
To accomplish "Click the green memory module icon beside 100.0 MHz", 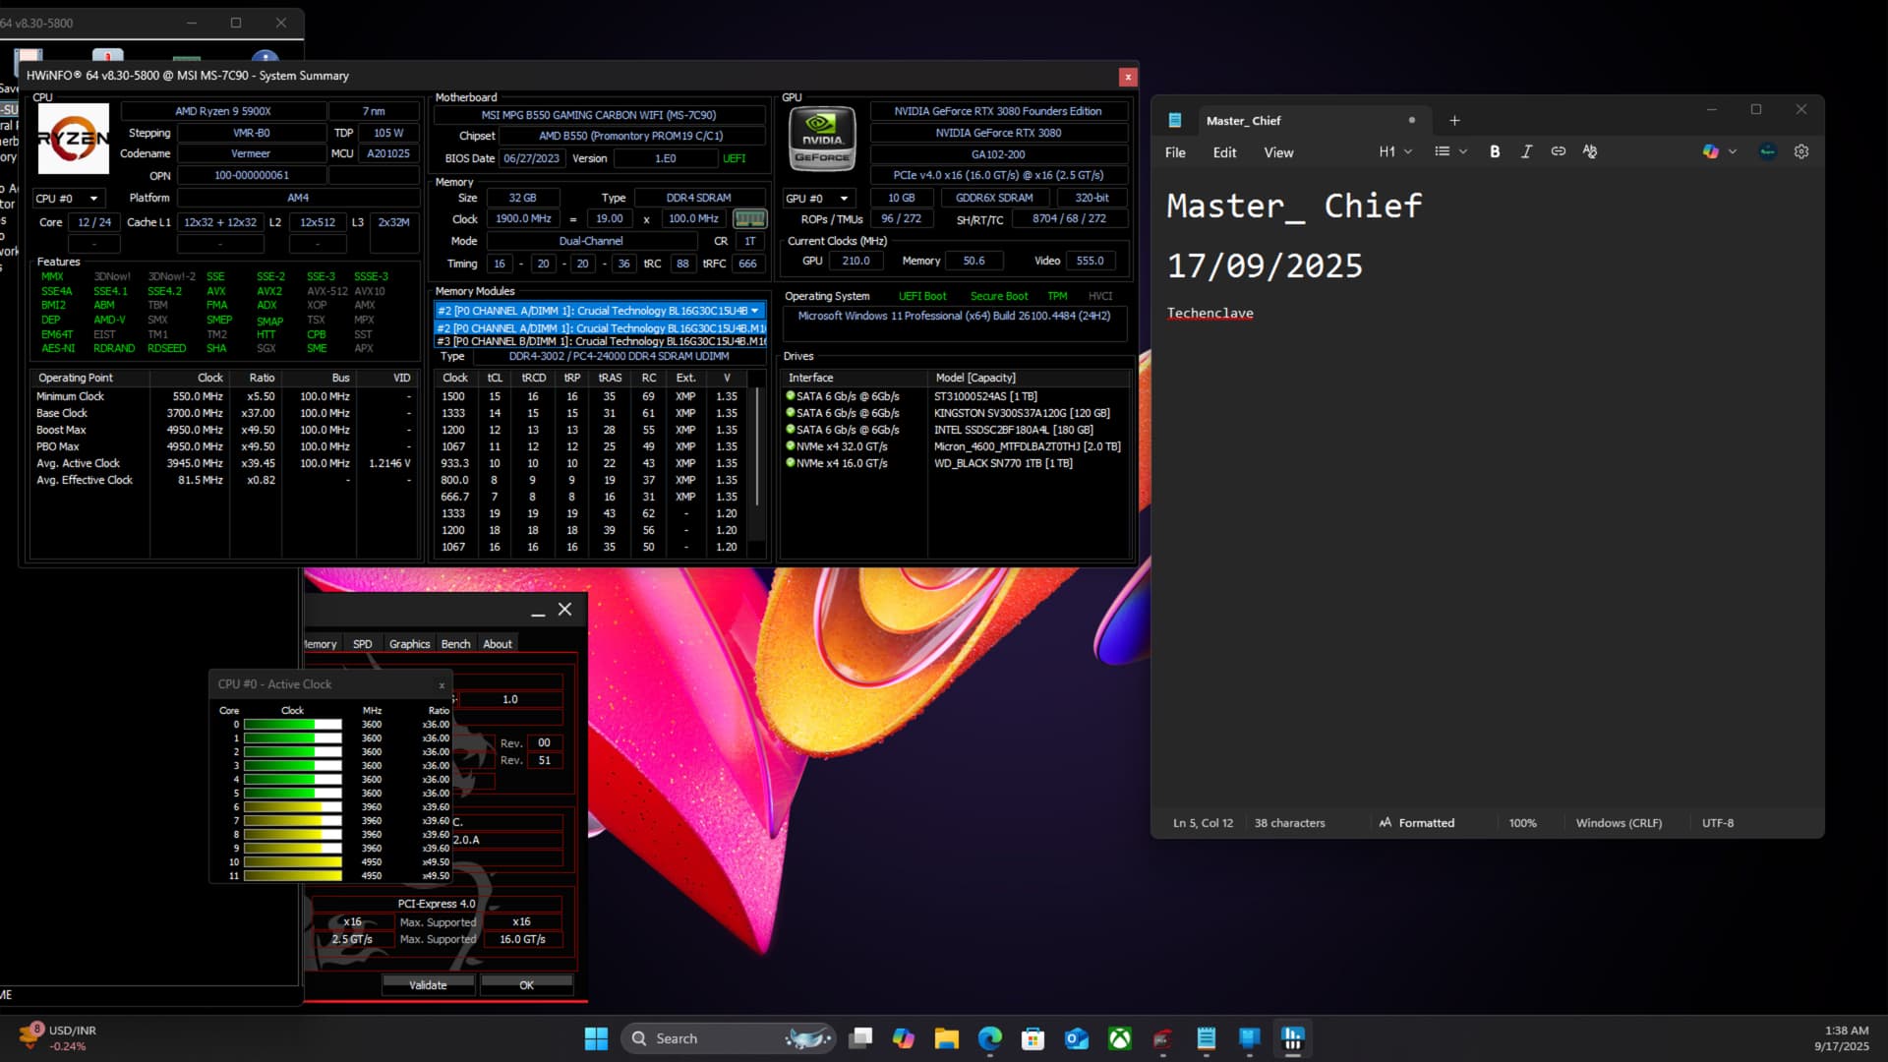I will pos(749,218).
